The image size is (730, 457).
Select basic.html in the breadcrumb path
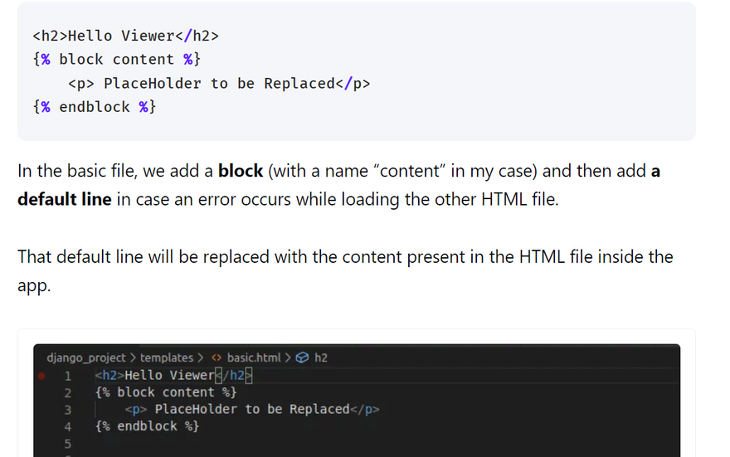[x=254, y=358]
